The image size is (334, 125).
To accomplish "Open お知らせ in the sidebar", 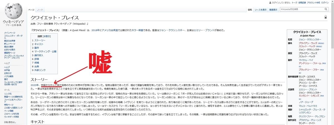I will click(x=8, y=73).
